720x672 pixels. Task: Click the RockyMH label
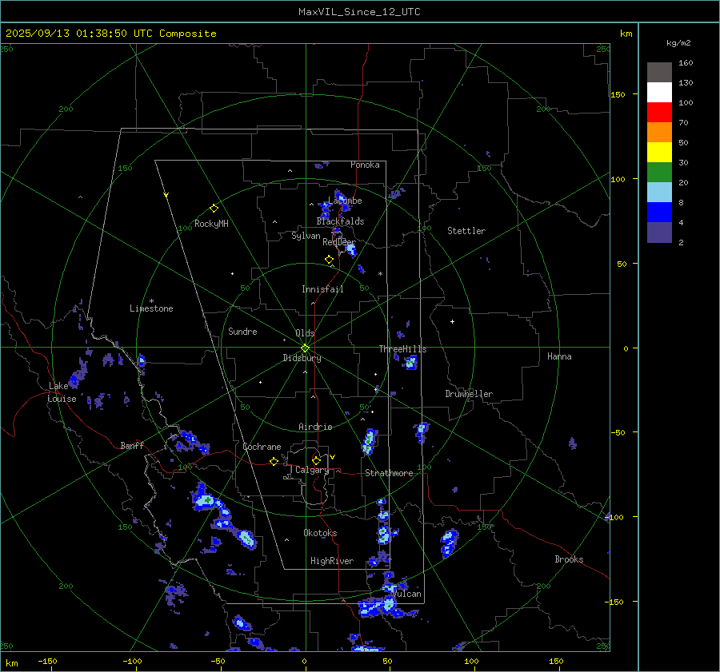211,224
